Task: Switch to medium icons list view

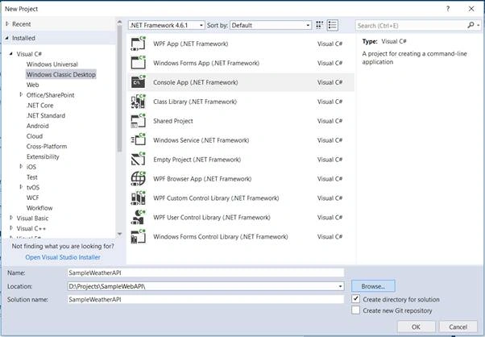Action: pos(333,25)
